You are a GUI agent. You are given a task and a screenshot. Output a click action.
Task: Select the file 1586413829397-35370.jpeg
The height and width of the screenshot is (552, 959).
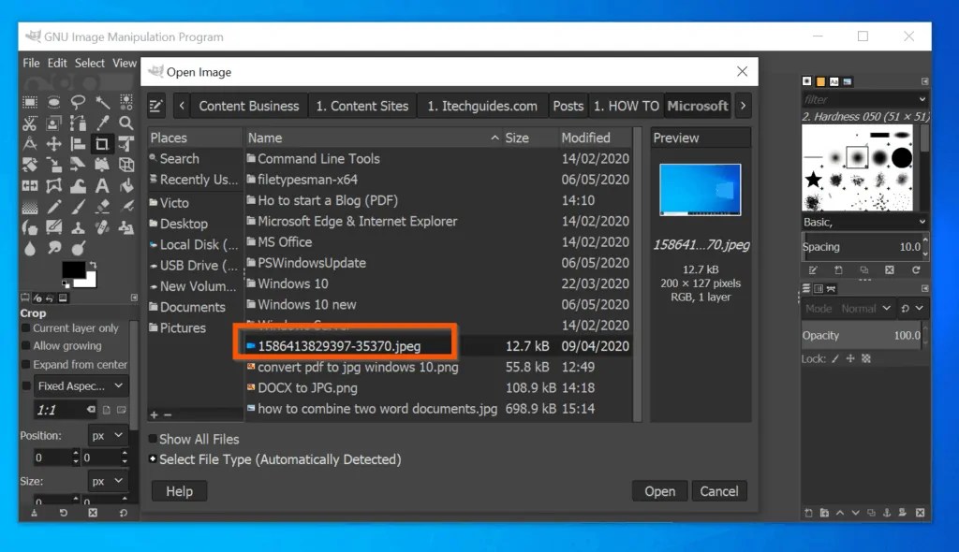(345, 345)
